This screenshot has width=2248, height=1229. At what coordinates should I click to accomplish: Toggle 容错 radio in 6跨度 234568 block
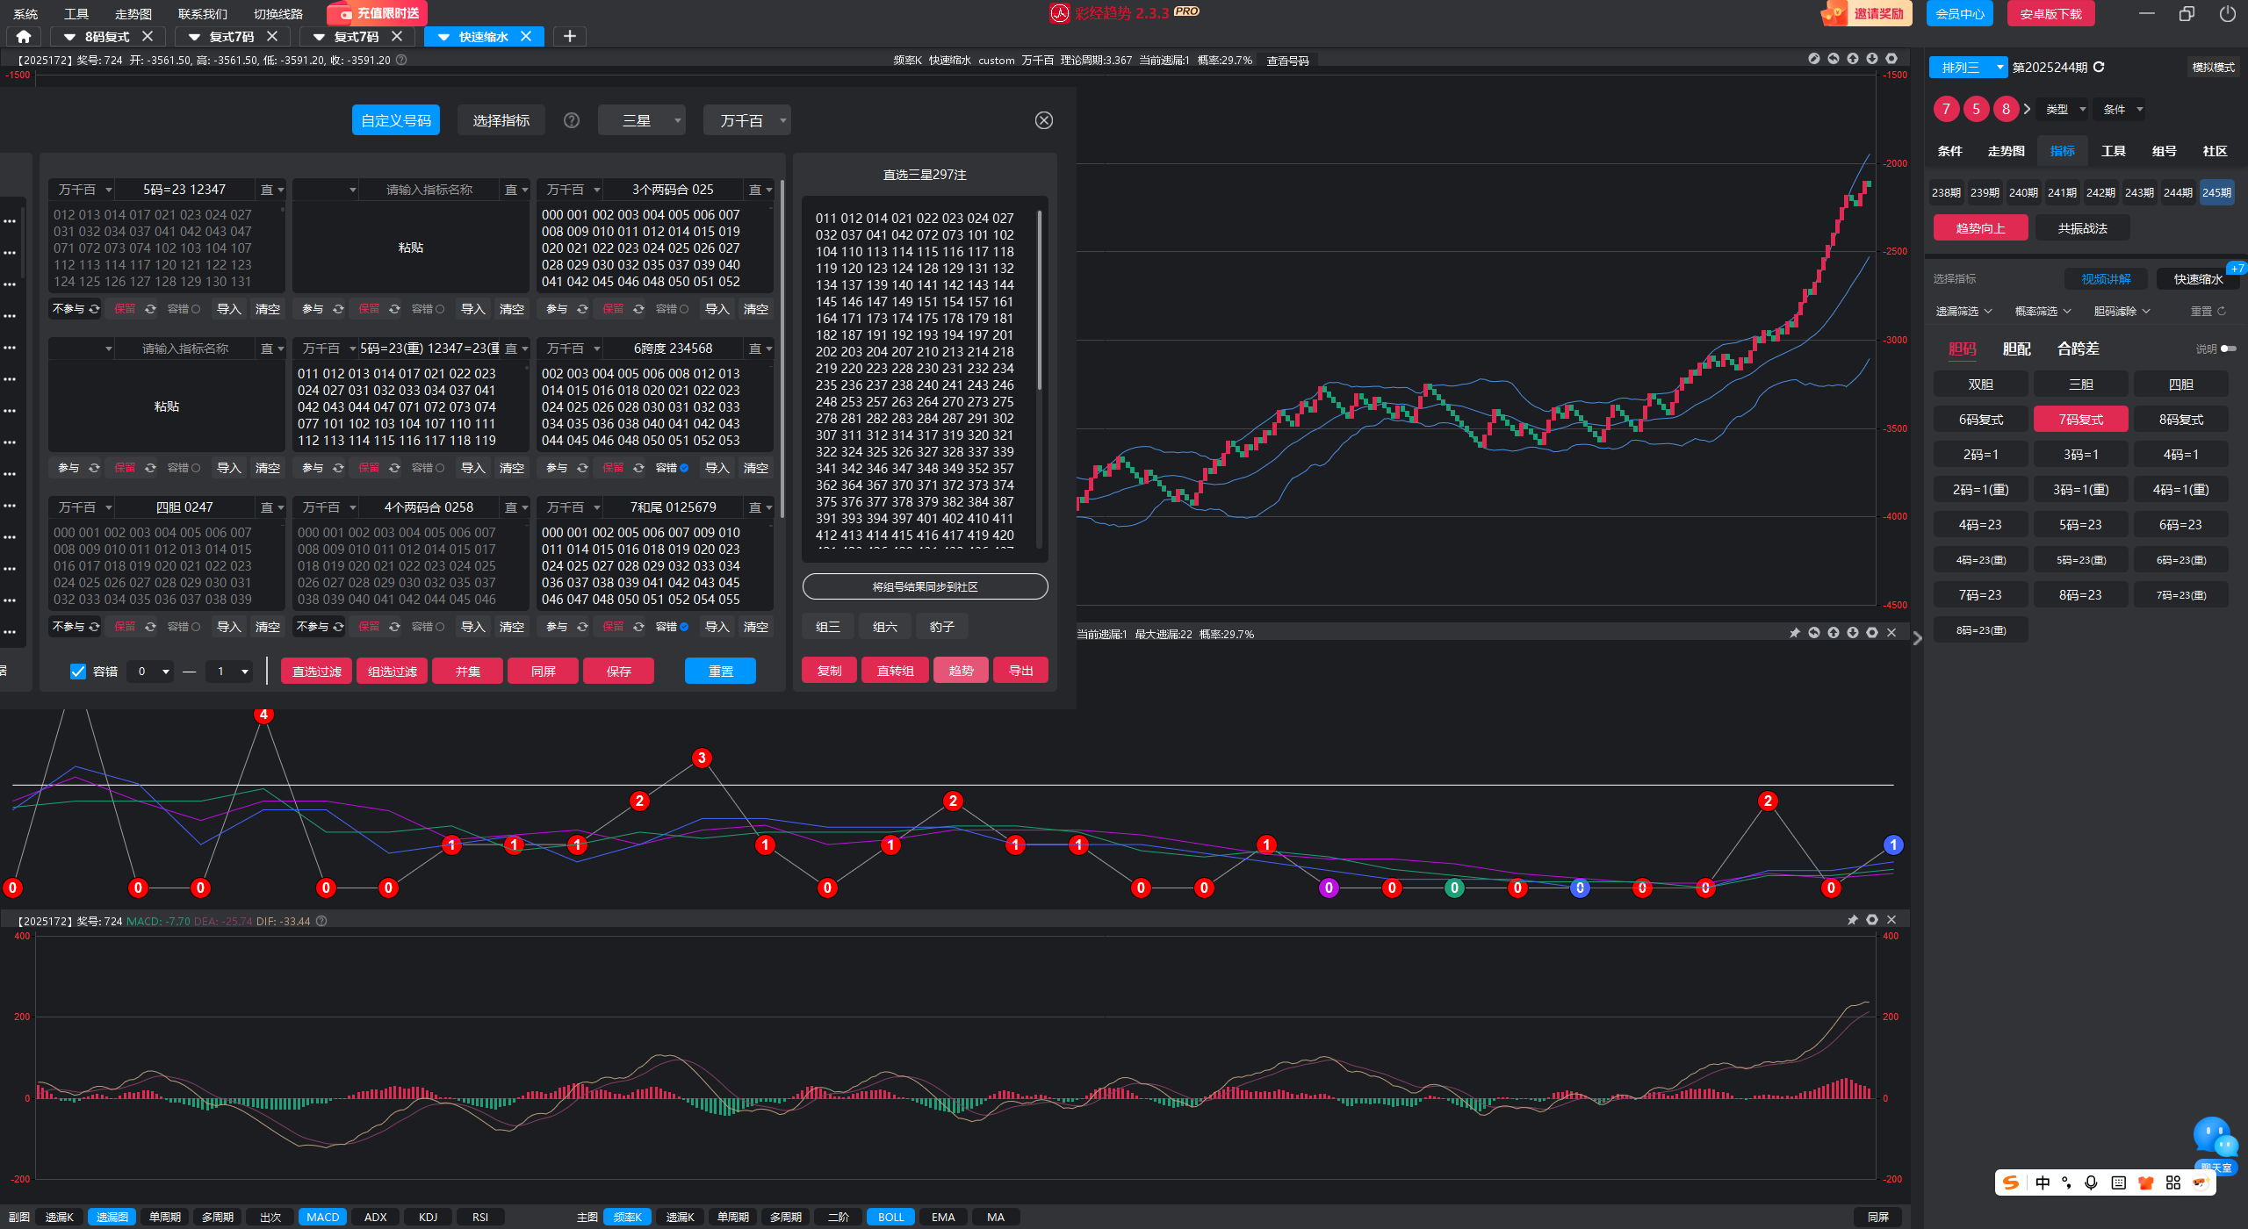click(684, 468)
